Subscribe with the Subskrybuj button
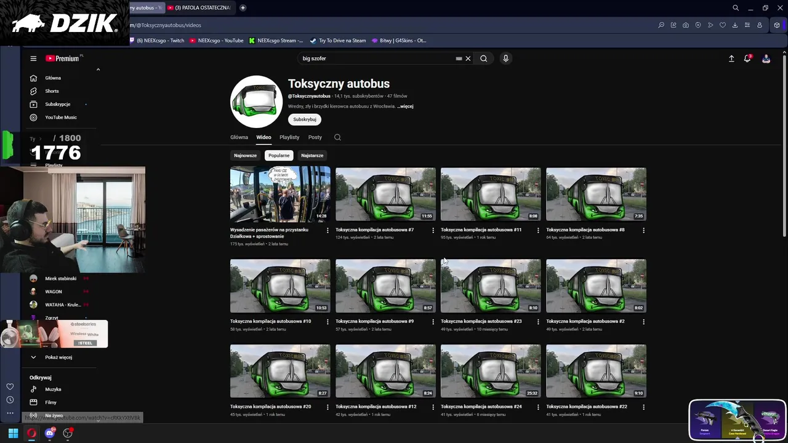 (305, 119)
